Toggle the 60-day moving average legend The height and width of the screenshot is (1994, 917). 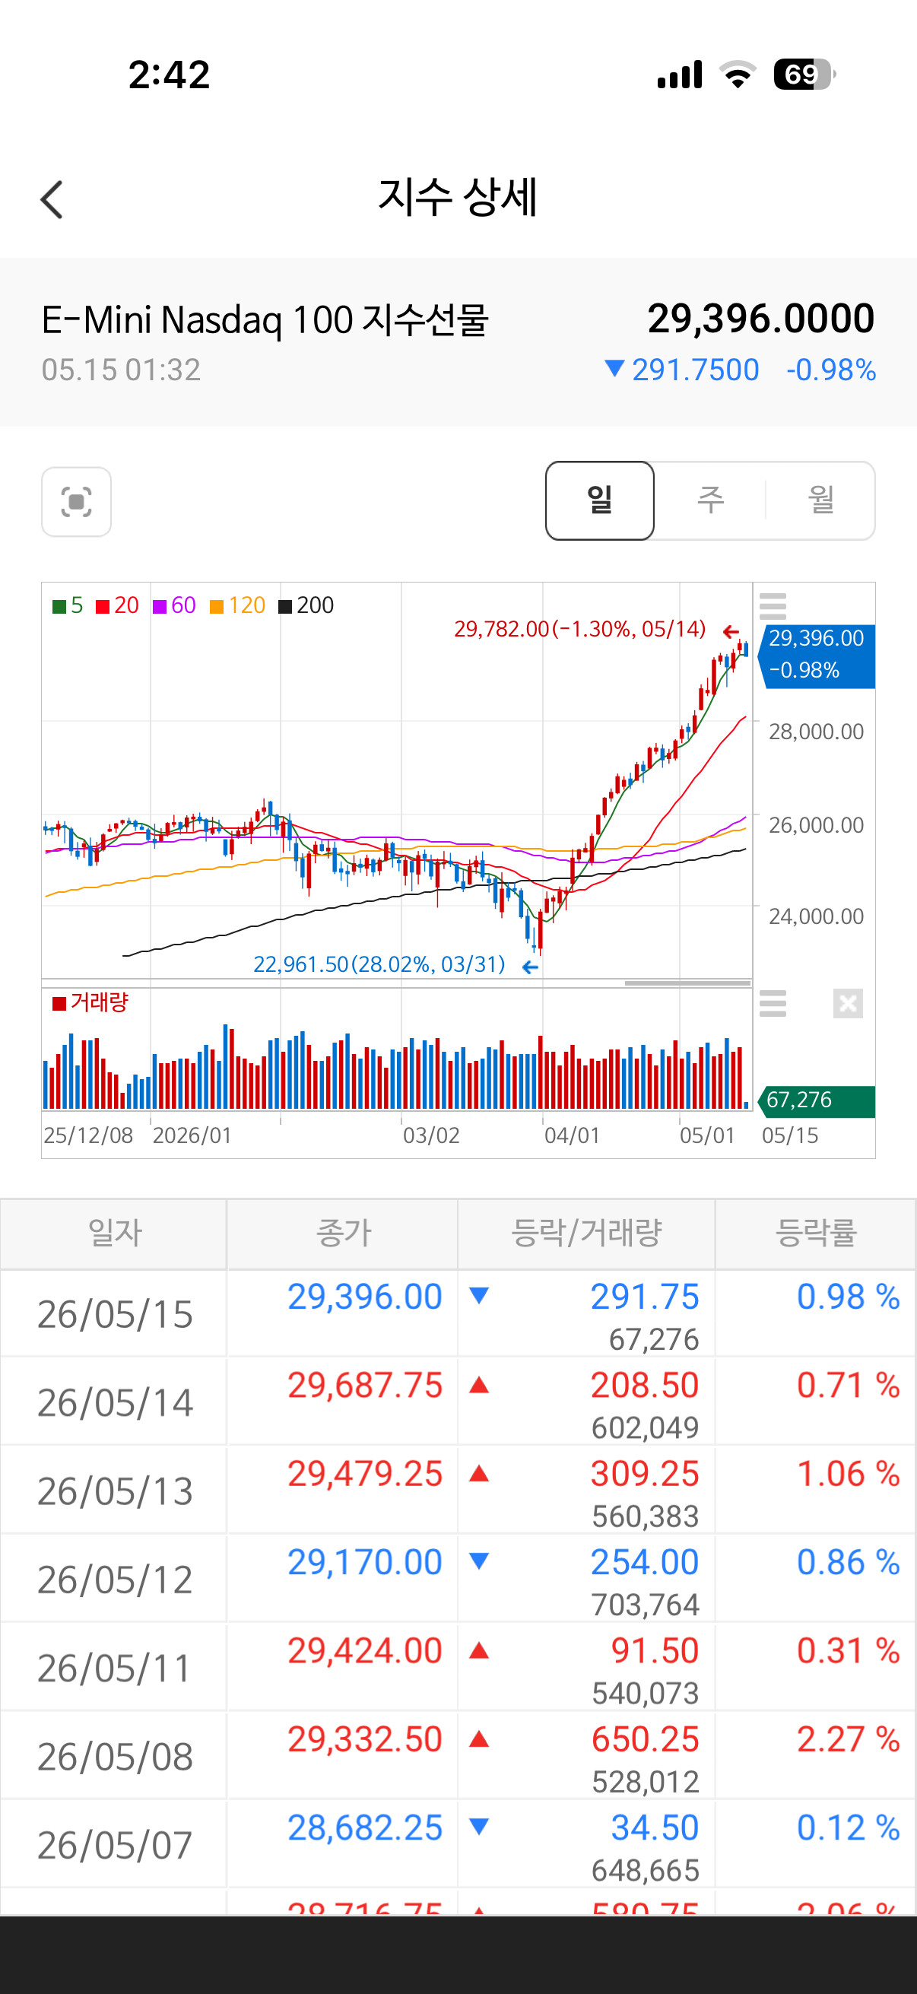175,605
